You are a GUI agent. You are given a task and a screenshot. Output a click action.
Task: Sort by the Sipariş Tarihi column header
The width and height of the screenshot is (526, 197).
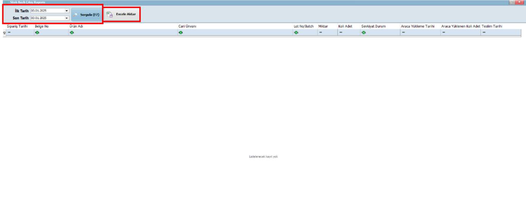click(x=17, y=26)
